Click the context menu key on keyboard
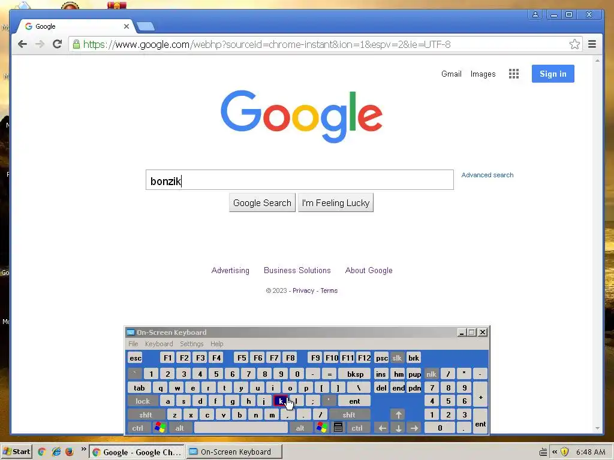The height and width of the screenshot is (460, 614). coord(338,428)
